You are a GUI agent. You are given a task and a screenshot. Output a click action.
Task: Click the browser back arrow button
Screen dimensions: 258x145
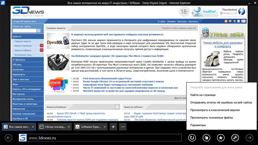tap(9, 138)
